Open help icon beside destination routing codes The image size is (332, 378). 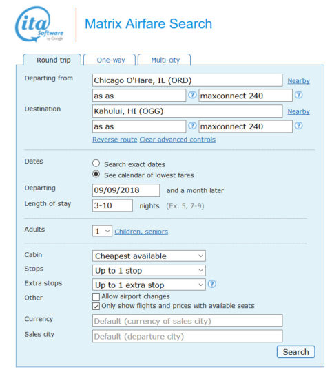tap(192, 126)
